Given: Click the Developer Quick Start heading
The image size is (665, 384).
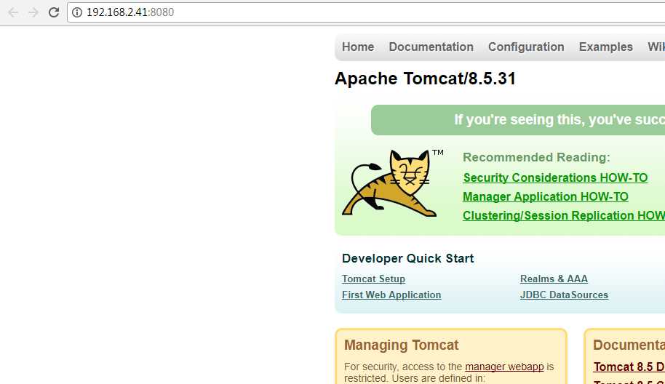Looking at the screenshot, I should 407,258.
